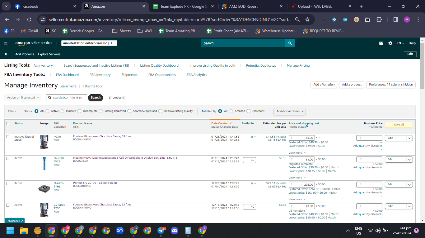This screenshot has width=425, height=238.
Task: Click Available quantity field showing 30
Action: click(x=250, y=160)
